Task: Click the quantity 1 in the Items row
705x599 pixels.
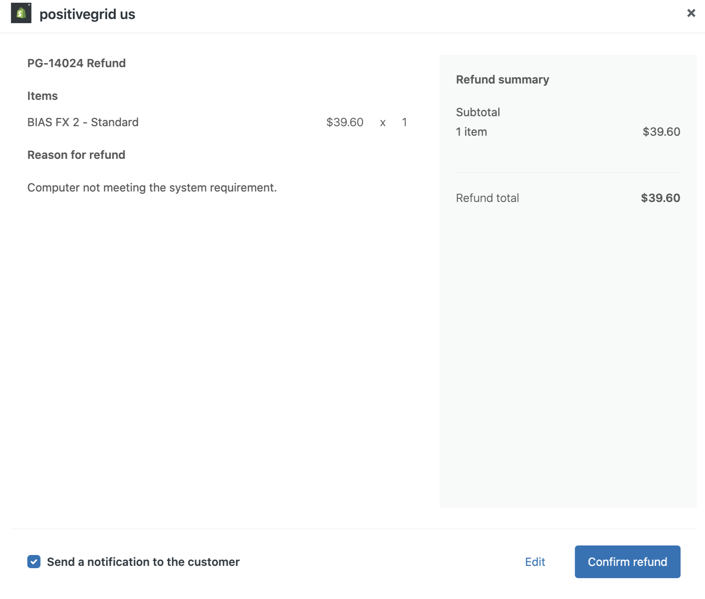Action: (x=404, y=122)
